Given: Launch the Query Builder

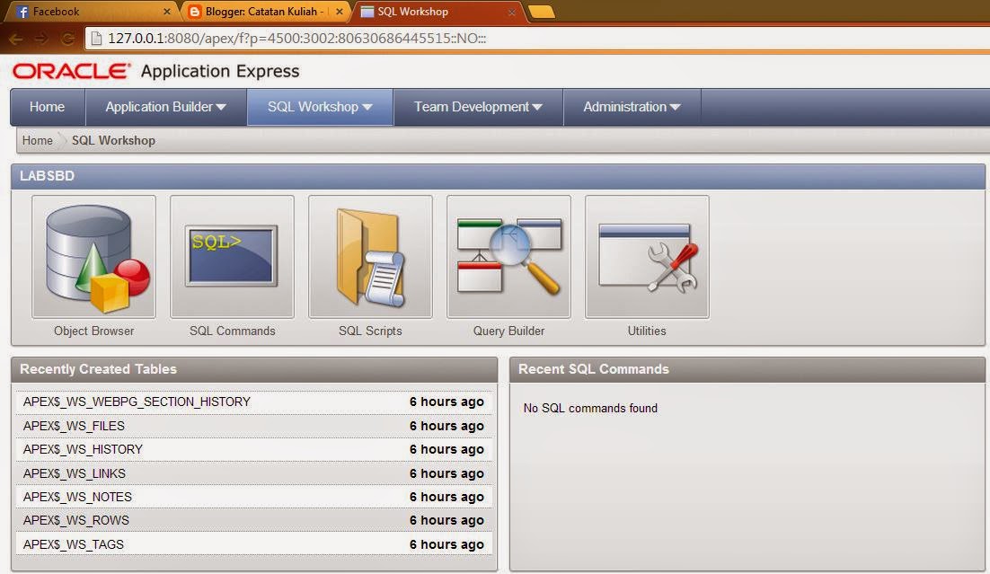Looking at the screenshot, I should tap(508, 256).
